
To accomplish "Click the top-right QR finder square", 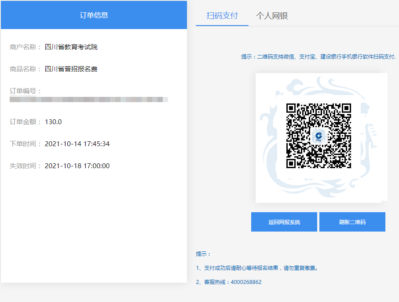I will [x=346, y=108].
